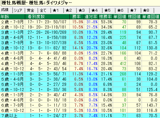This screenshot has width=160, height=118.
Task: Select the ★4 tab
Action: coord(96,10)
